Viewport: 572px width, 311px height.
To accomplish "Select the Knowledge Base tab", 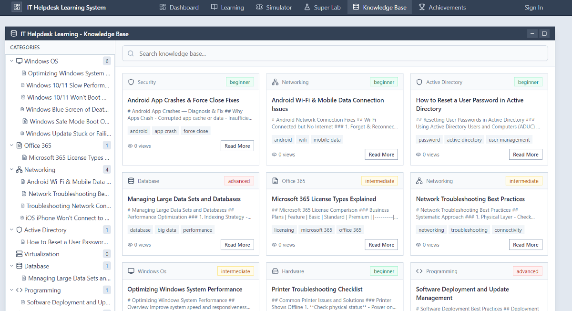I will tap(379, 7).
